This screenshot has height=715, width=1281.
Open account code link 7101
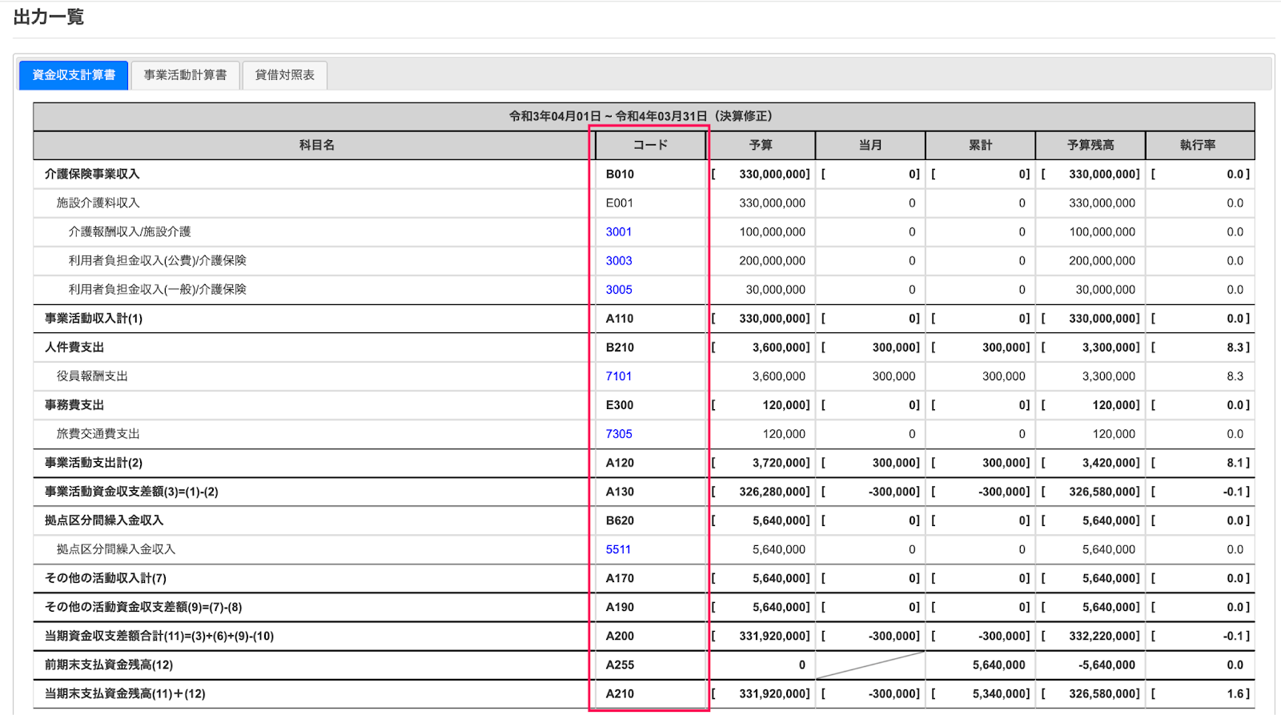click(619, 376)
